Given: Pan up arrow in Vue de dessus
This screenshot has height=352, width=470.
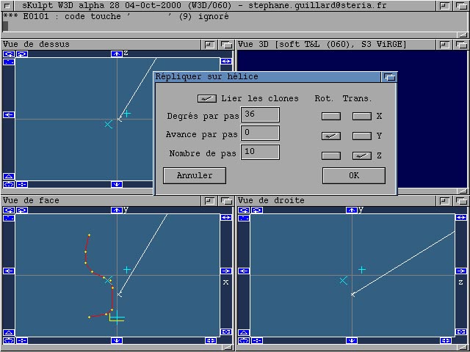Looking at the screenshot, I should [117, 54].
